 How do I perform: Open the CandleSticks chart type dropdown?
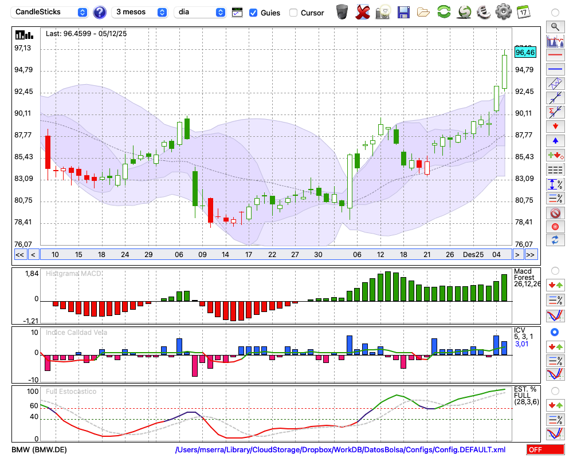click(50, 12)
